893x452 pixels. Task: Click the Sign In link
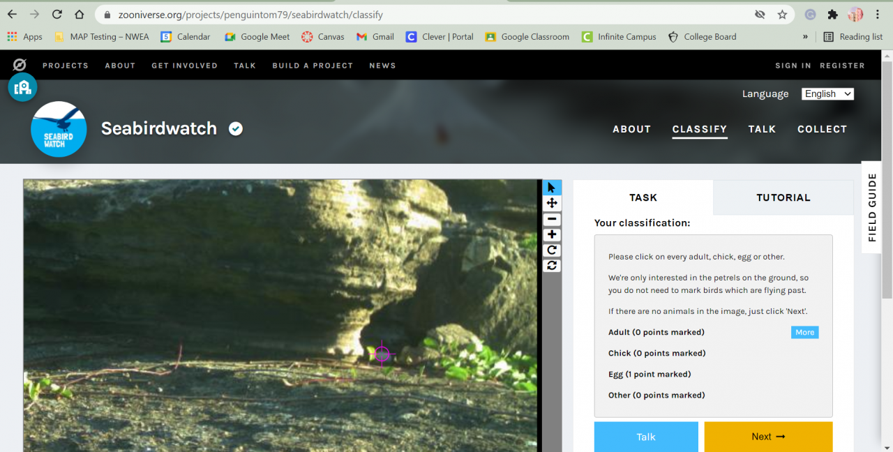click(793, 66)
